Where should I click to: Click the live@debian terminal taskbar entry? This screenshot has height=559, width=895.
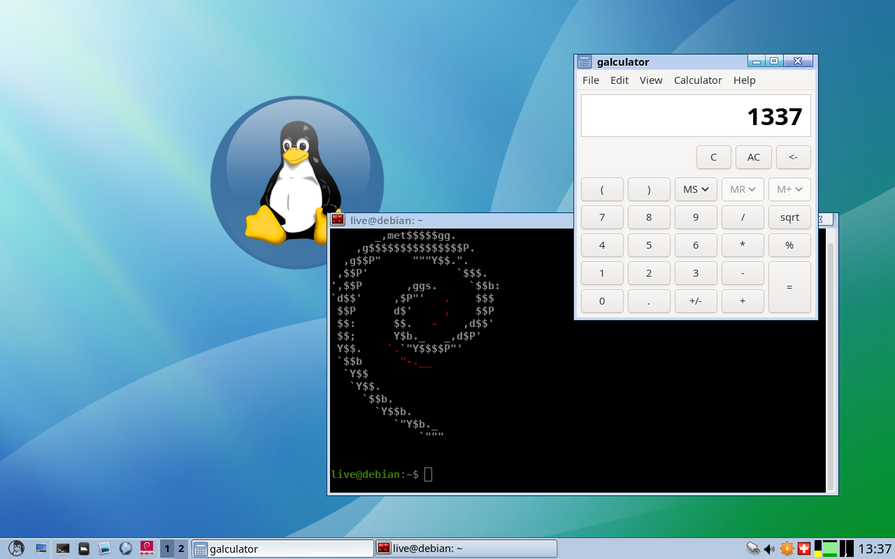click(x=466, y=549)
